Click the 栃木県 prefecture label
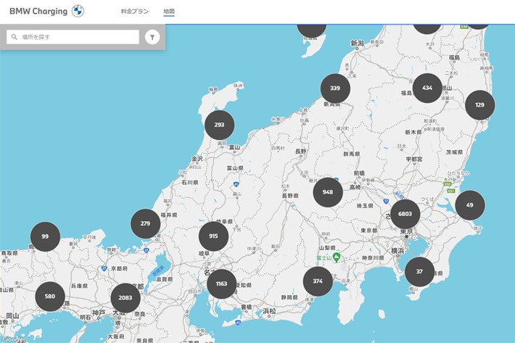 413,132
